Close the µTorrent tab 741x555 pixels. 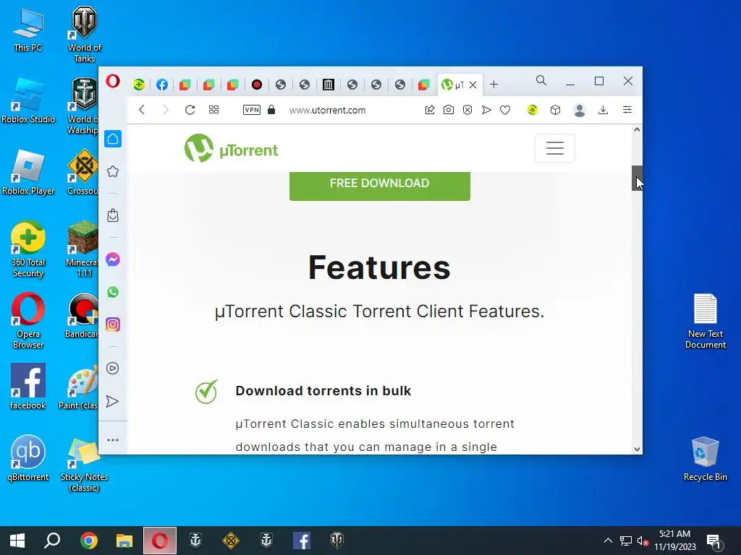pyautogui.click(x=473, y=85)
